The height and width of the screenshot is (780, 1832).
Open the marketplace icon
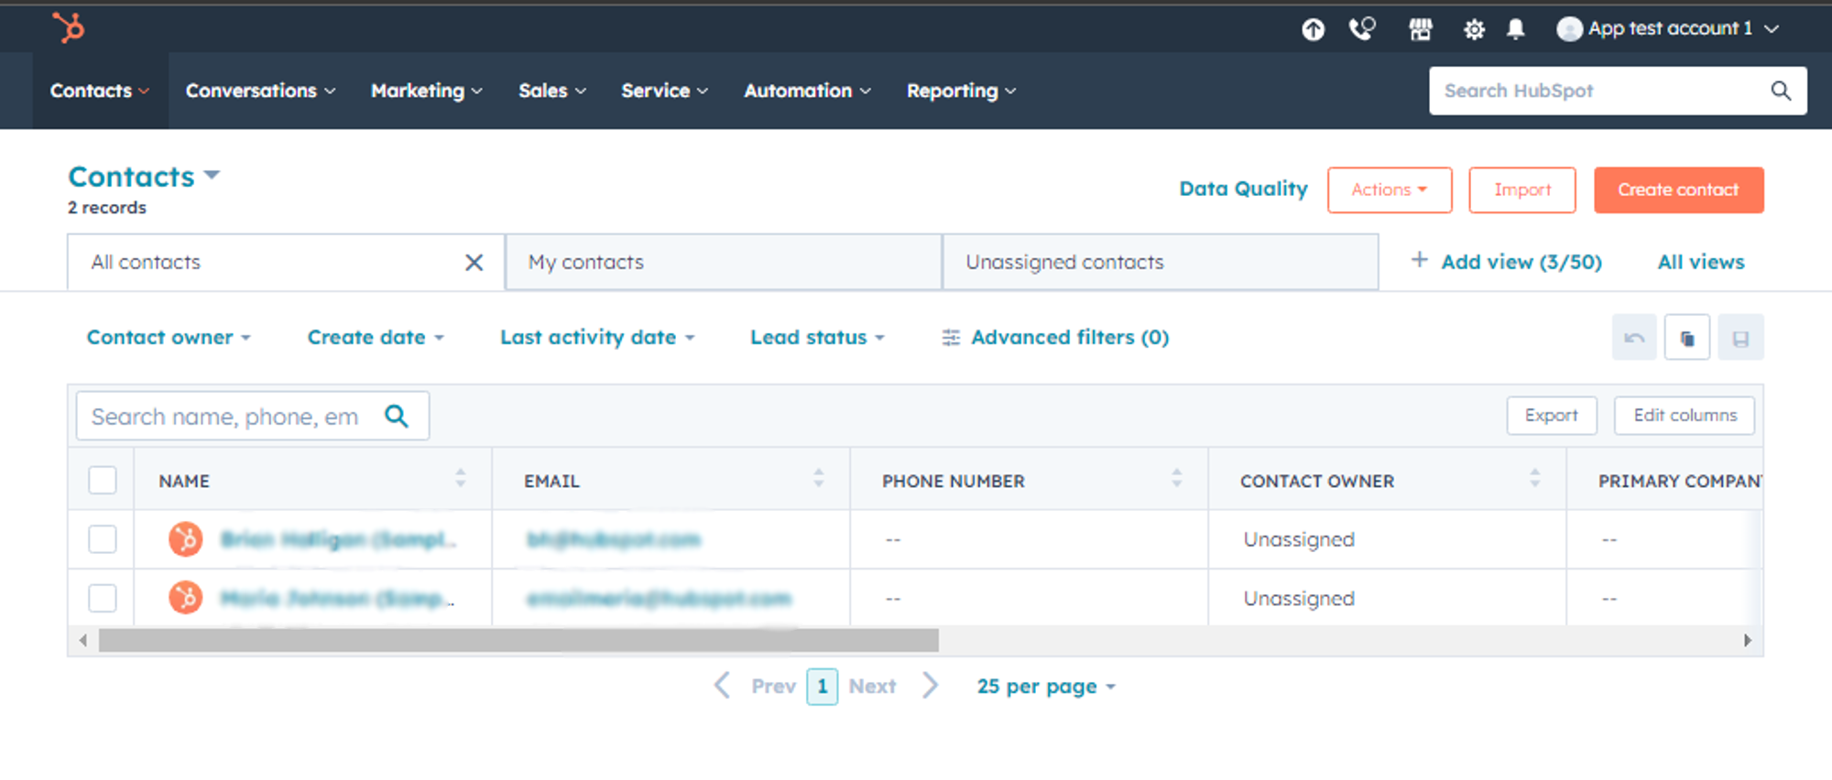coord(1420,29)
